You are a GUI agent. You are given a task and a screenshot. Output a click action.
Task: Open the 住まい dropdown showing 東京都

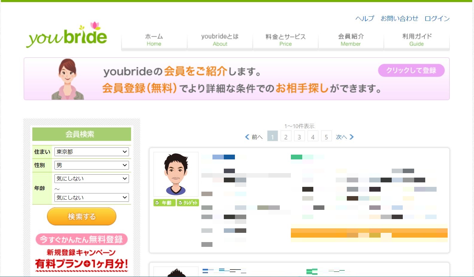point(92,152)
